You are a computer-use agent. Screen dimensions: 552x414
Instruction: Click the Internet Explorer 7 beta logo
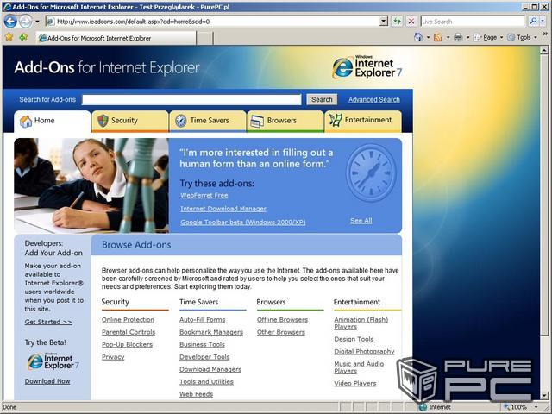[x=53, y=361]
